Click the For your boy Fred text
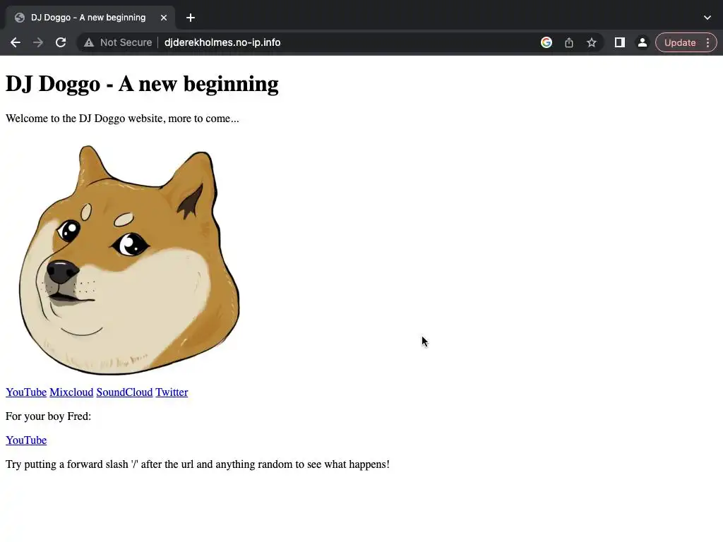Image resolution: width=723 pixels, height=542 pixels. point(49,416)
